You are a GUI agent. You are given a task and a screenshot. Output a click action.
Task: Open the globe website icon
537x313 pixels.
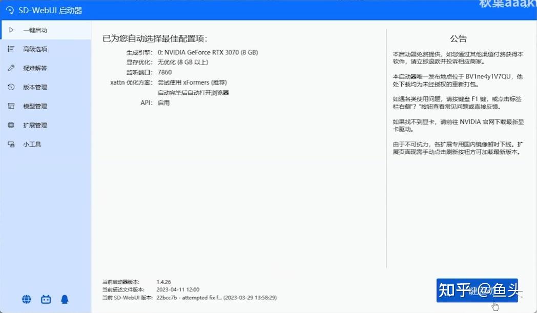pyautogui.click(x=26, y=299)
